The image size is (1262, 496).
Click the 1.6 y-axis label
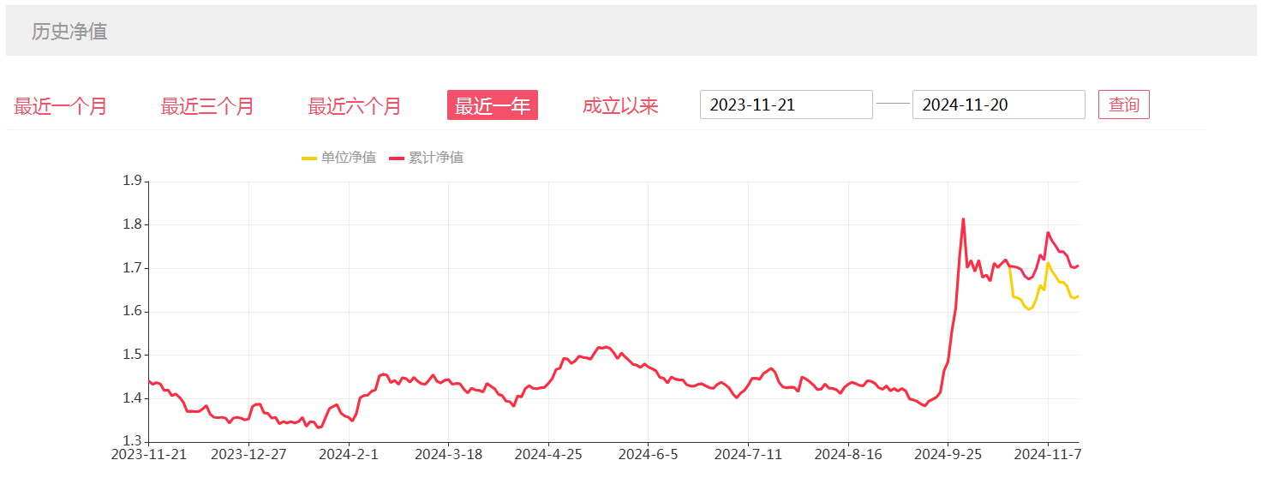(x=132, y=312)
